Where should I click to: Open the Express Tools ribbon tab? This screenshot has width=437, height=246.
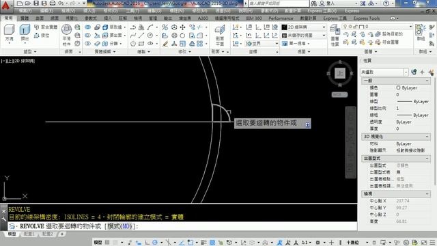[367, 18]
